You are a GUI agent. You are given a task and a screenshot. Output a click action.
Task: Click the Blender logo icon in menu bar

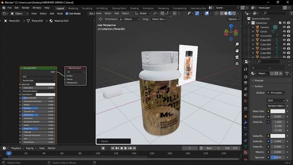coord(4,8)
